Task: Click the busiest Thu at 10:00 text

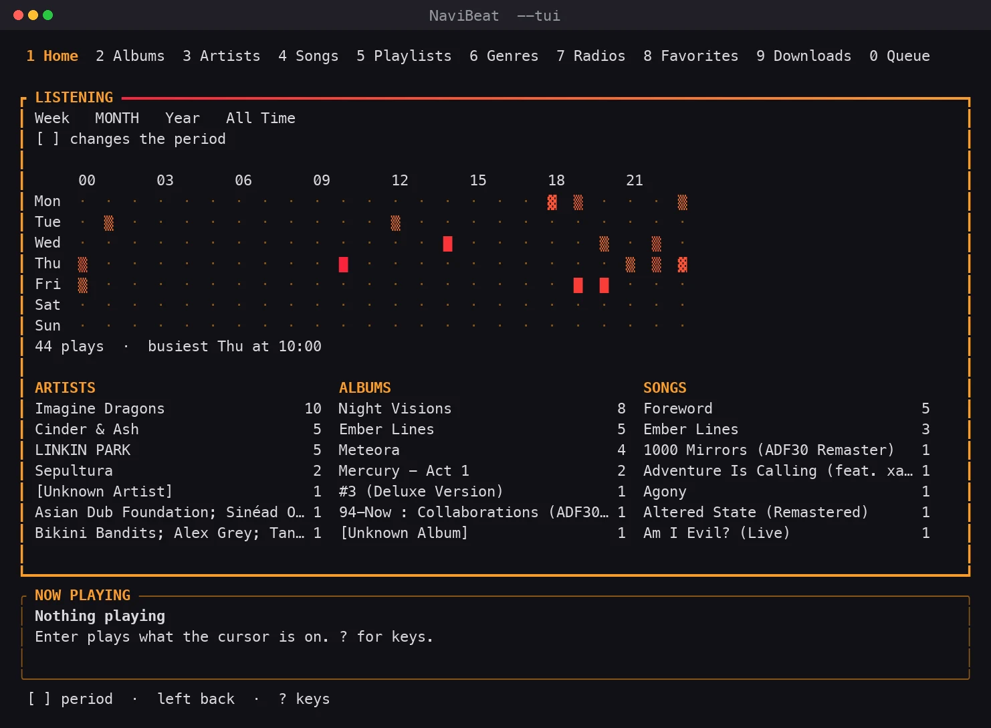Action: [235, 347]
